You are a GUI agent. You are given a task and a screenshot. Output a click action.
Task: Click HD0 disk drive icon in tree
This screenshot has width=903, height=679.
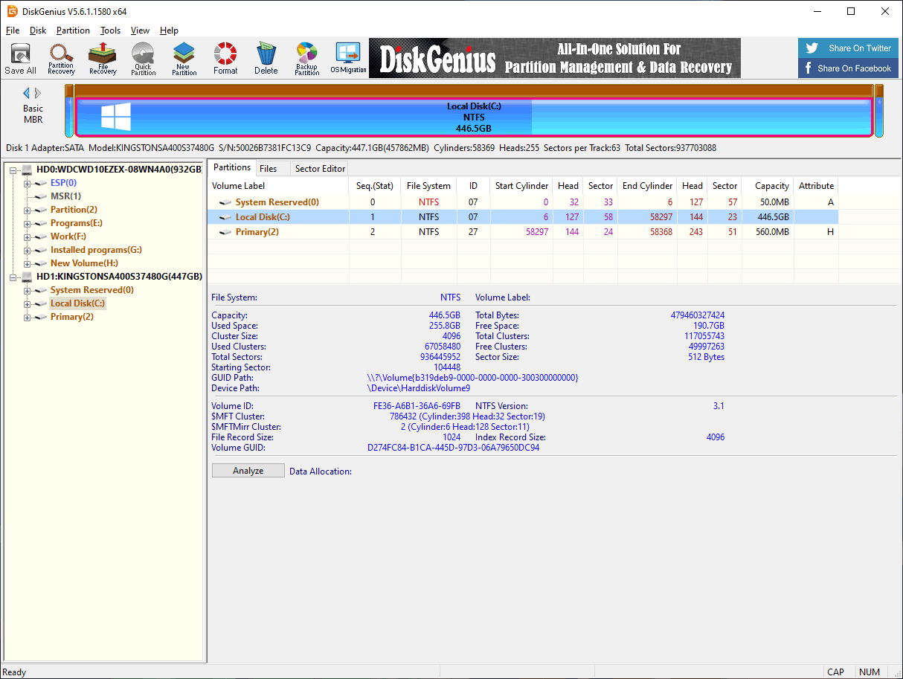click(28, 170)
